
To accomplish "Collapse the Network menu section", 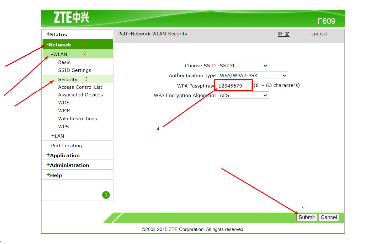I will click(x=59, y=45).
